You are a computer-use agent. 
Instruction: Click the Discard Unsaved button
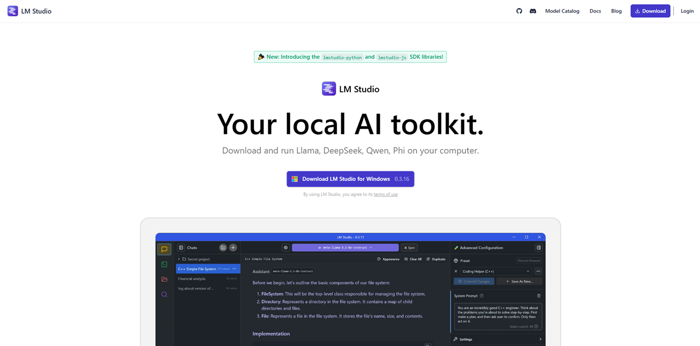(529, 261)
